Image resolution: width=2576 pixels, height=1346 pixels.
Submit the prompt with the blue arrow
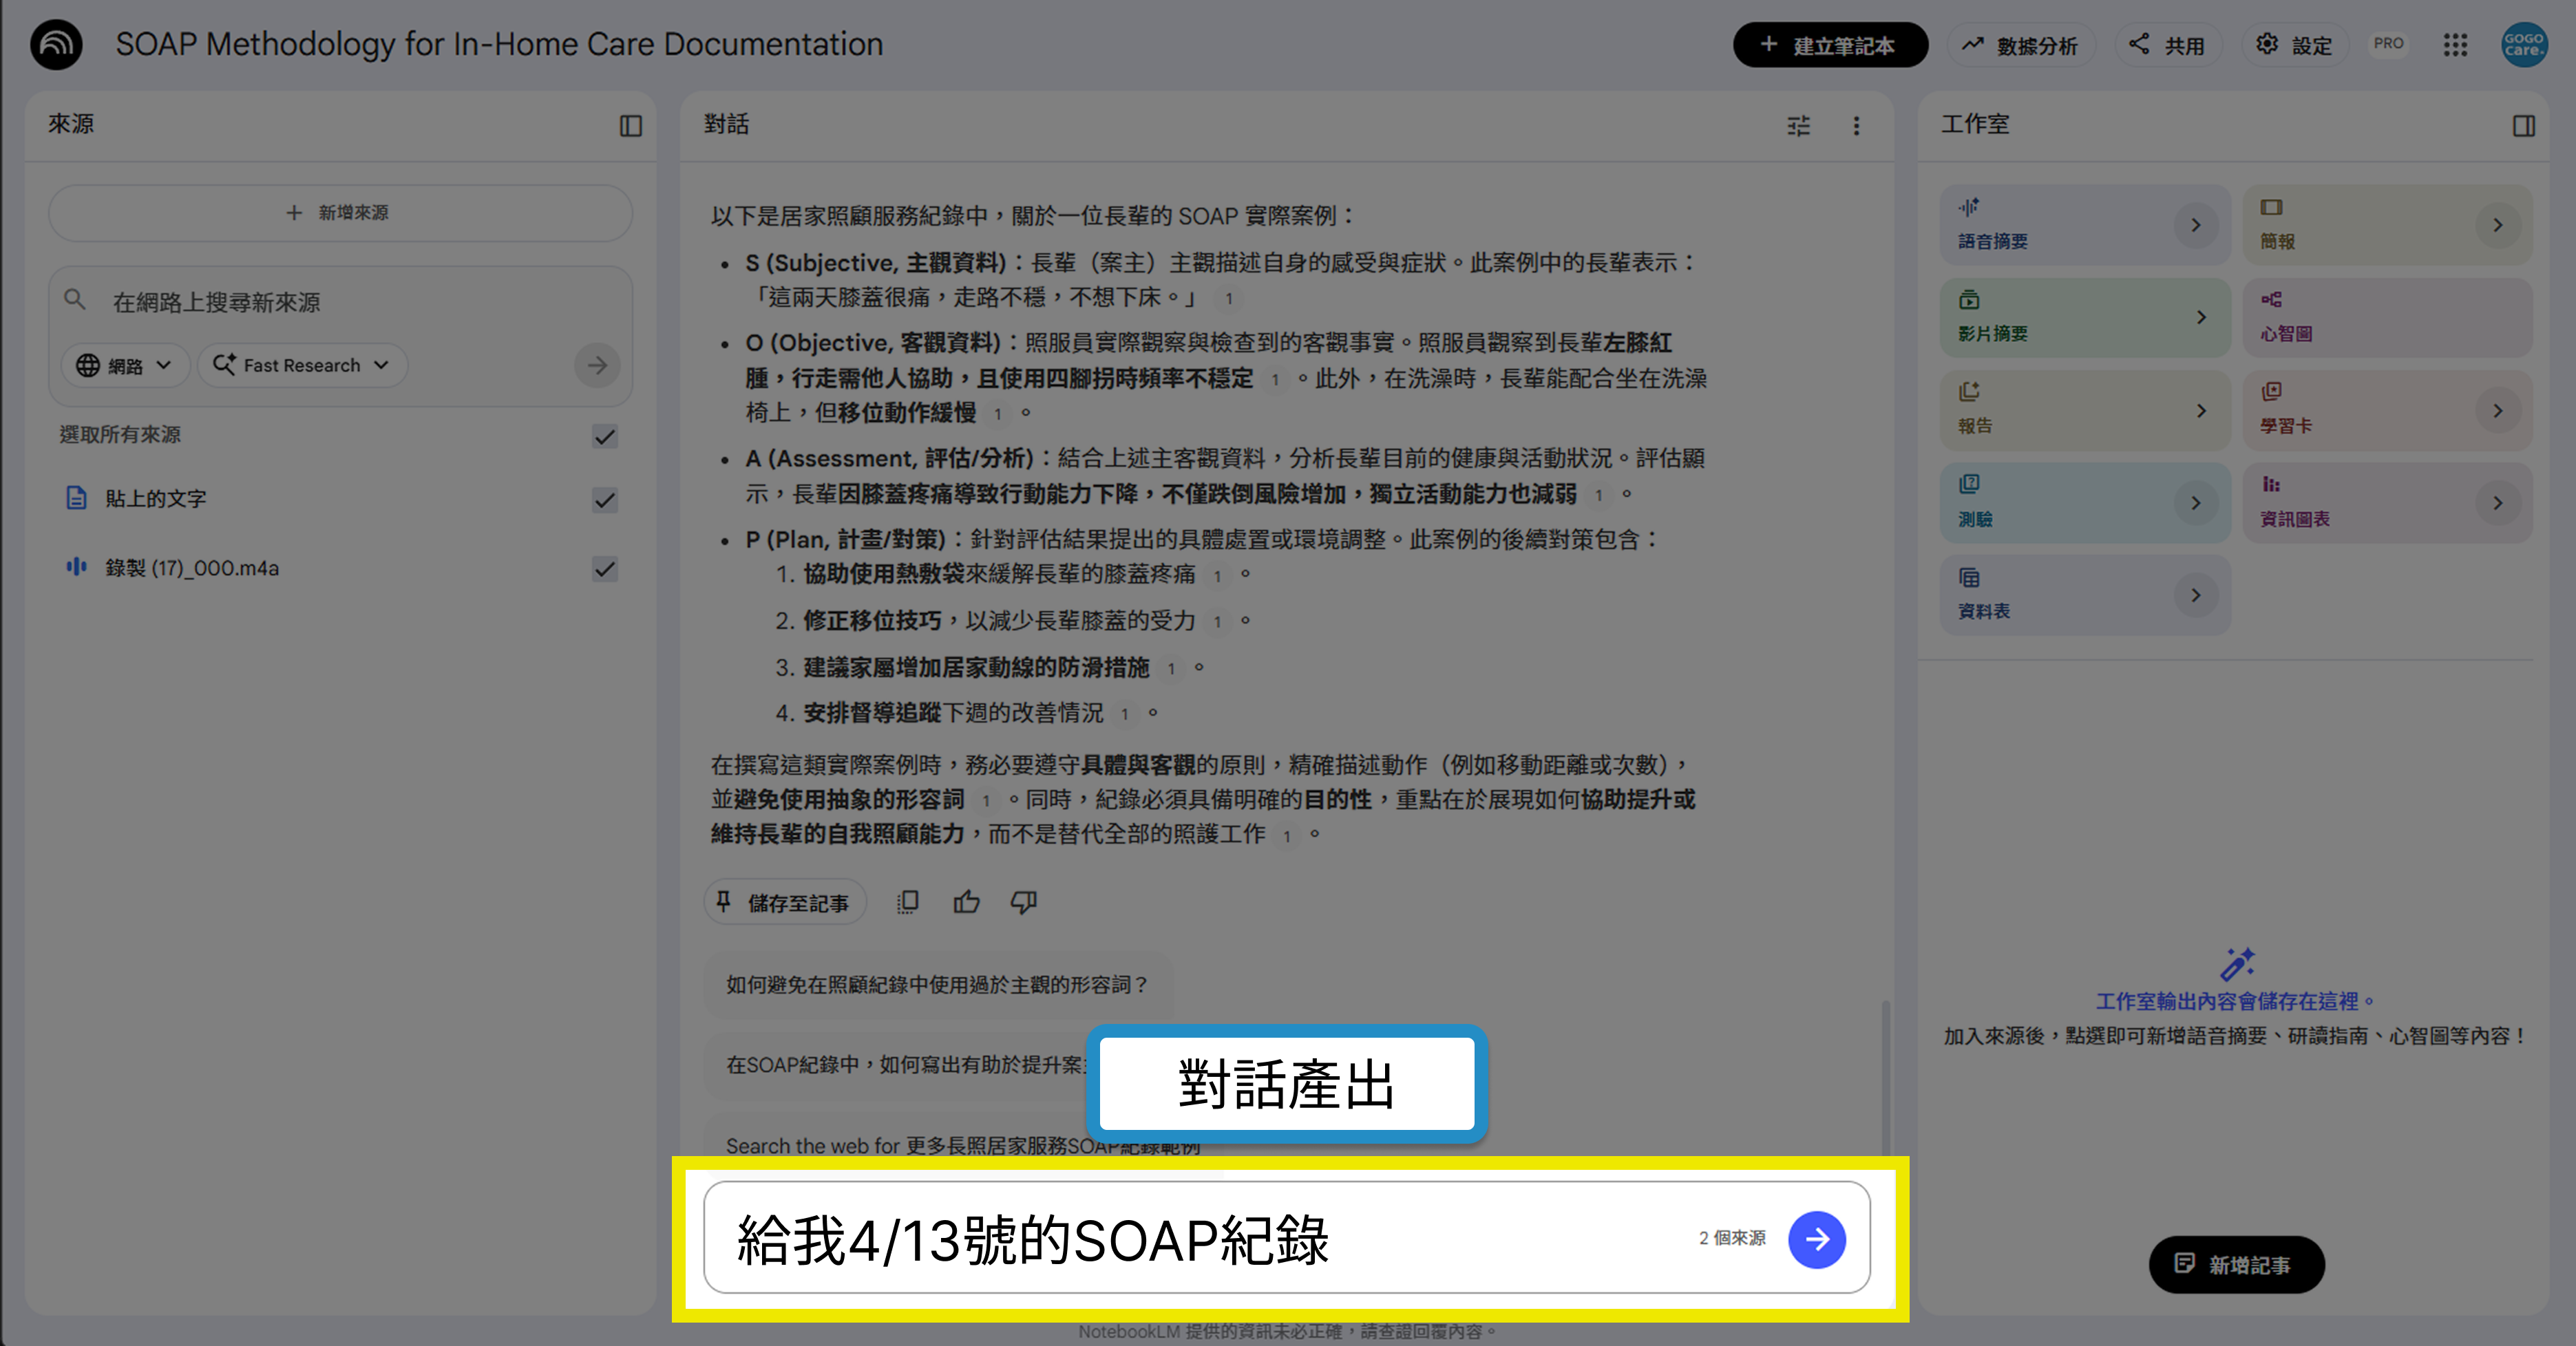(1816, 1239)
